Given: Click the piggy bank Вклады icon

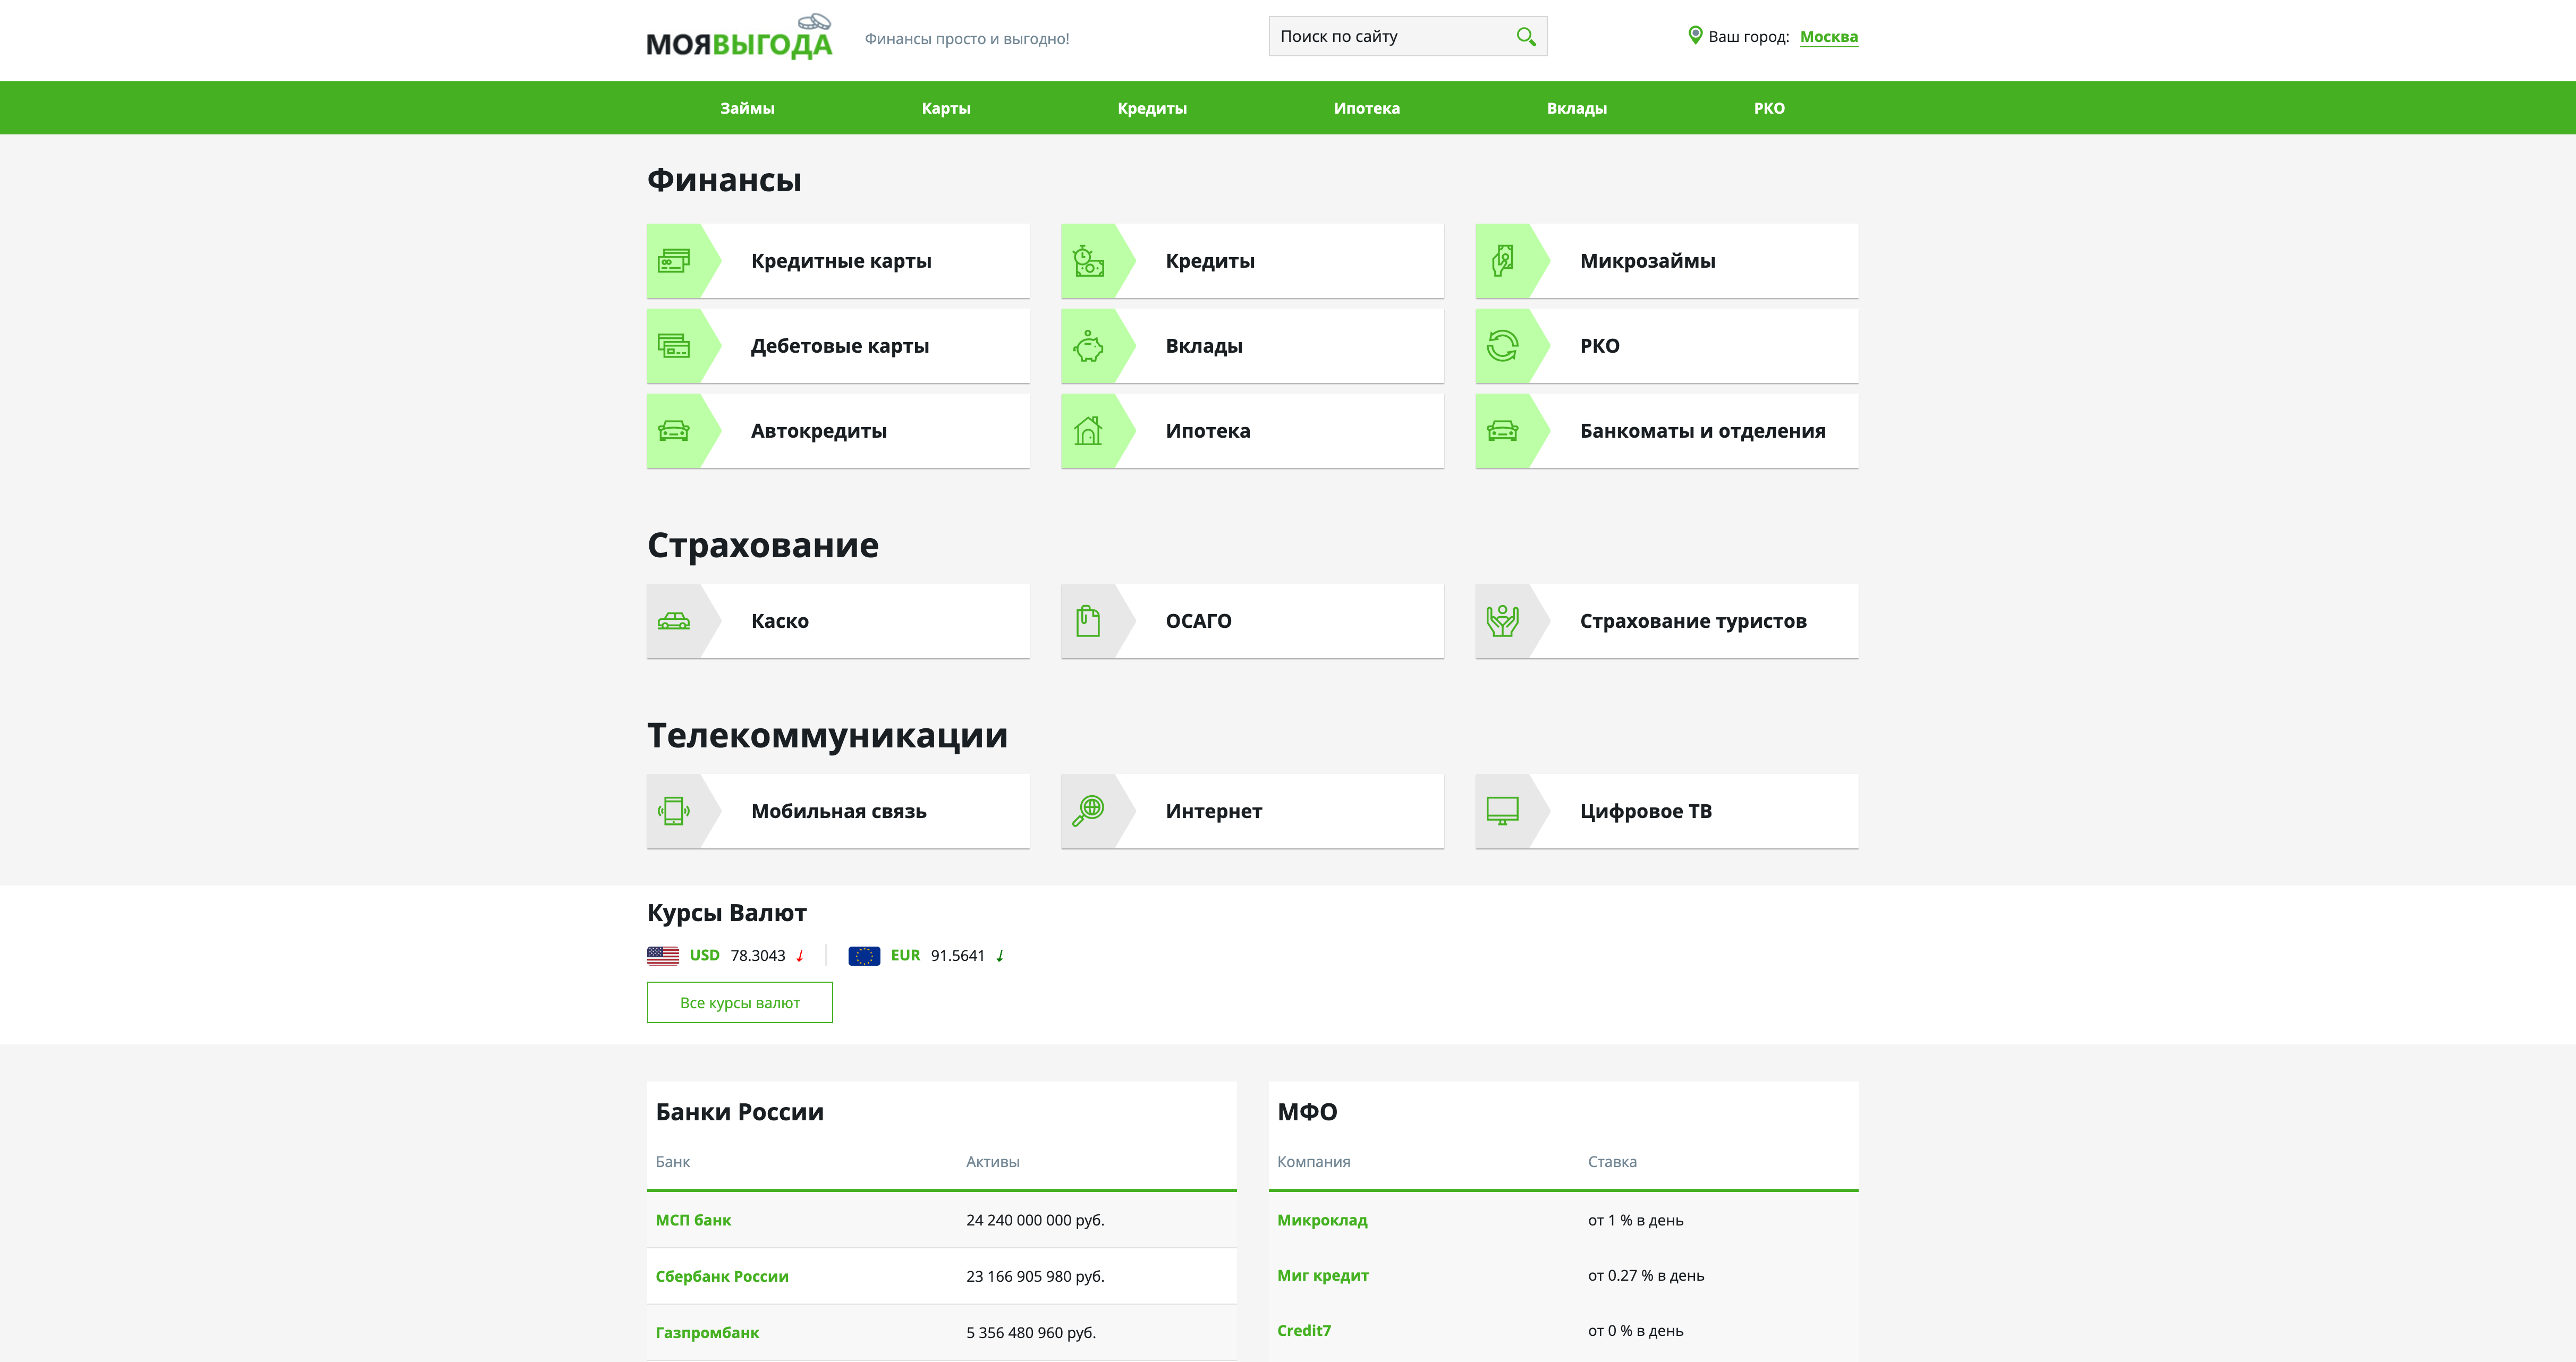Looking at the screenshot, I should tap(1088, 346).
